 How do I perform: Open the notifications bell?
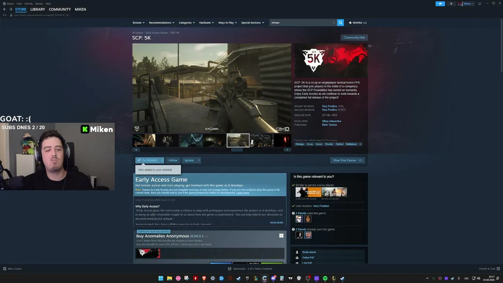pos(451,4)
